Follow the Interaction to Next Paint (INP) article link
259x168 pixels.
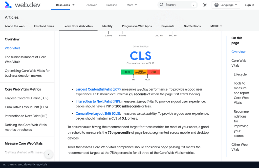(x=98, y=101)
